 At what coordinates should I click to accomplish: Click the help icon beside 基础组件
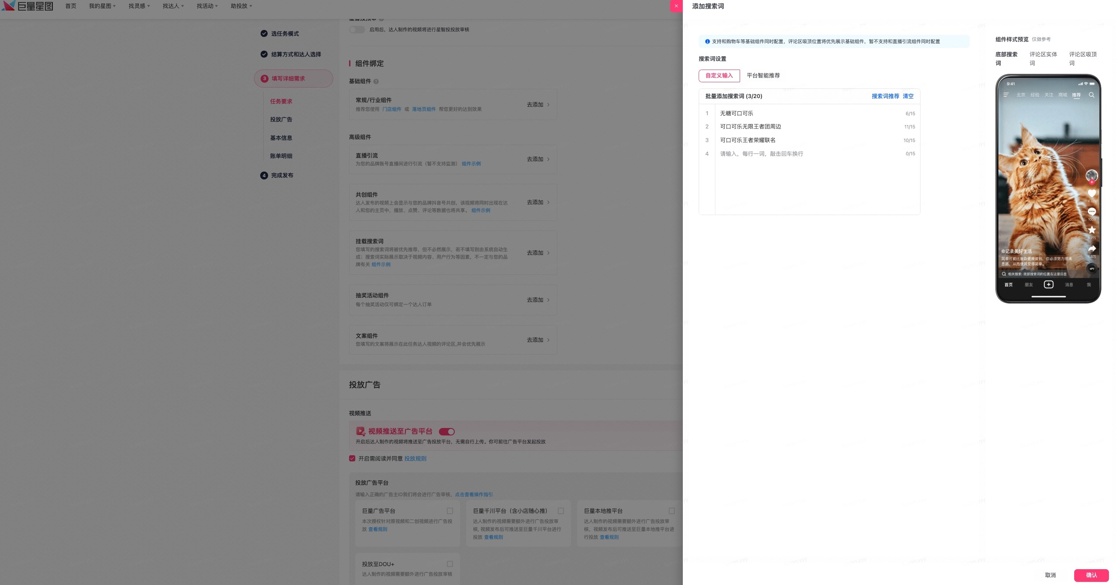[x=376, y=81]
